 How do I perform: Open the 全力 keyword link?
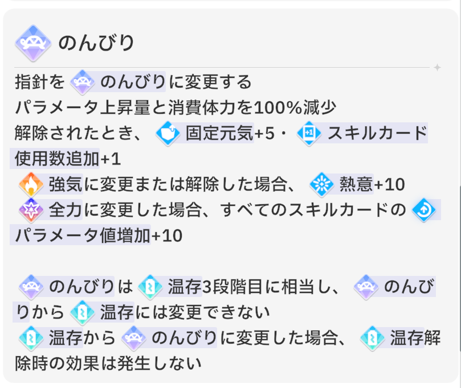pos(66,210)
